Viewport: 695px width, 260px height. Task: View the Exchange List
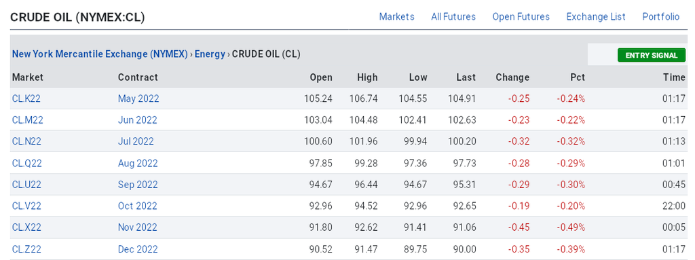click(595, 17)
